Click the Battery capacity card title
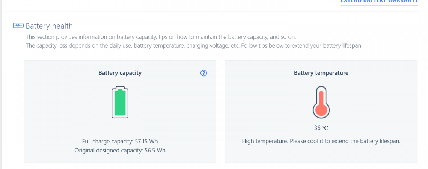The width and height of the screenshot is (428, 169). coord(120,73)
